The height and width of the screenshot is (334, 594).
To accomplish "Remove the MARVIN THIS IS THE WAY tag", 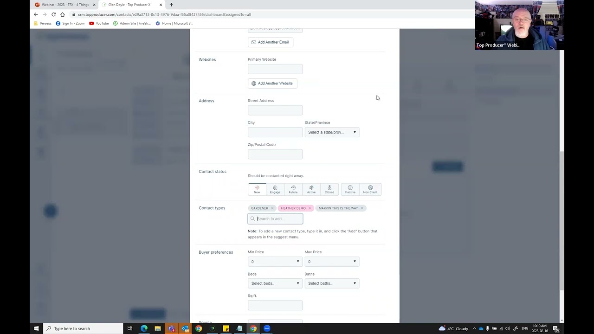I will pyautogui.click(x=362, y=208).
